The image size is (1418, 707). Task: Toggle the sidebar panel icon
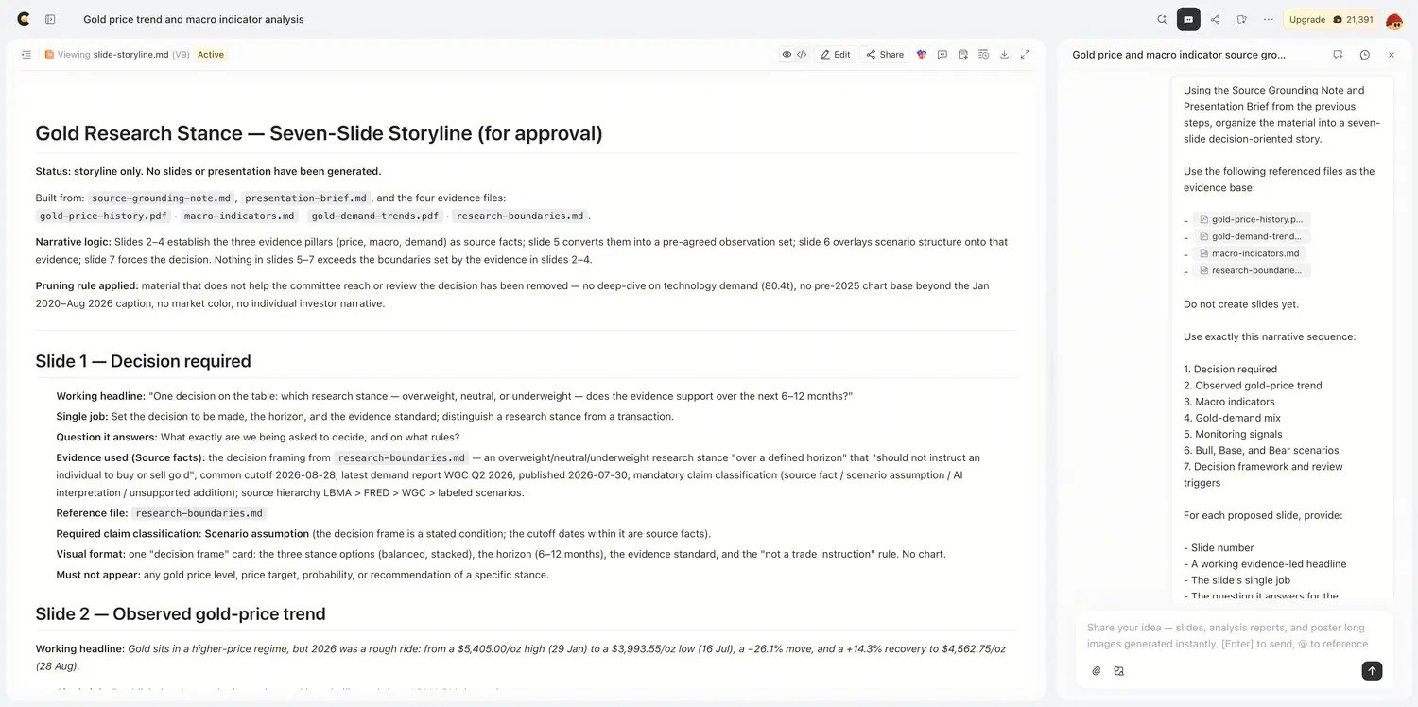(x=50, y=19)
